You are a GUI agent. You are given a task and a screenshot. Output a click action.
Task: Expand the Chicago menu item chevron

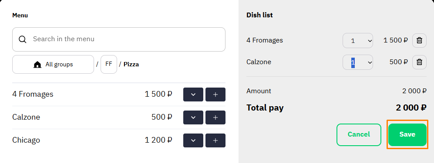pyautogui.click(x=193, y=140)
